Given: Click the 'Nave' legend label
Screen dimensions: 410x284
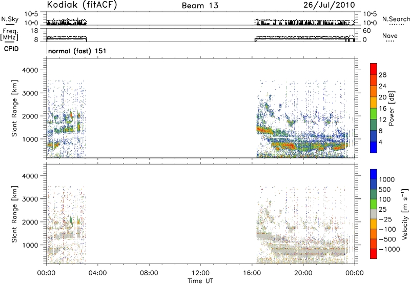Looking at the screenshot, I should coord(389,36).
